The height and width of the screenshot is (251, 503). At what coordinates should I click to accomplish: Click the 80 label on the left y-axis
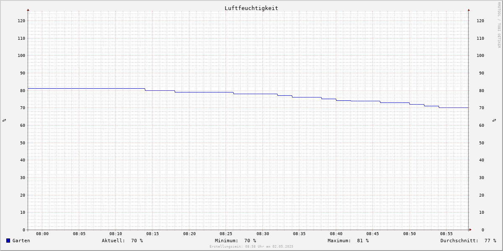click(x=23, y=90)
